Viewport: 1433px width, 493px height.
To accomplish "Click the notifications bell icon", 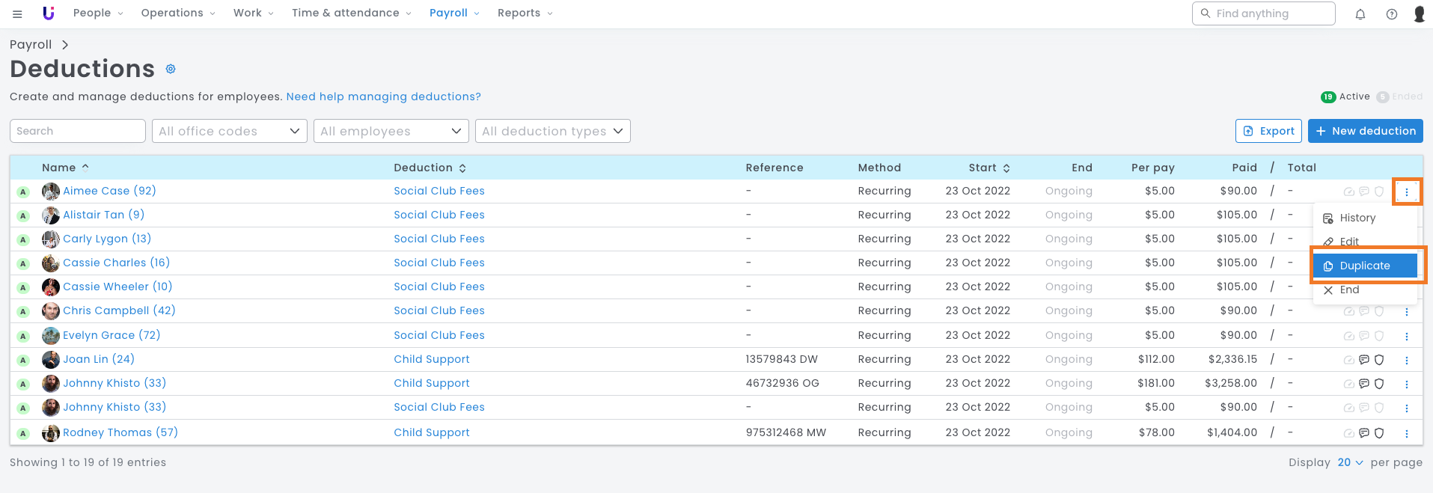I will (1360, 13).
